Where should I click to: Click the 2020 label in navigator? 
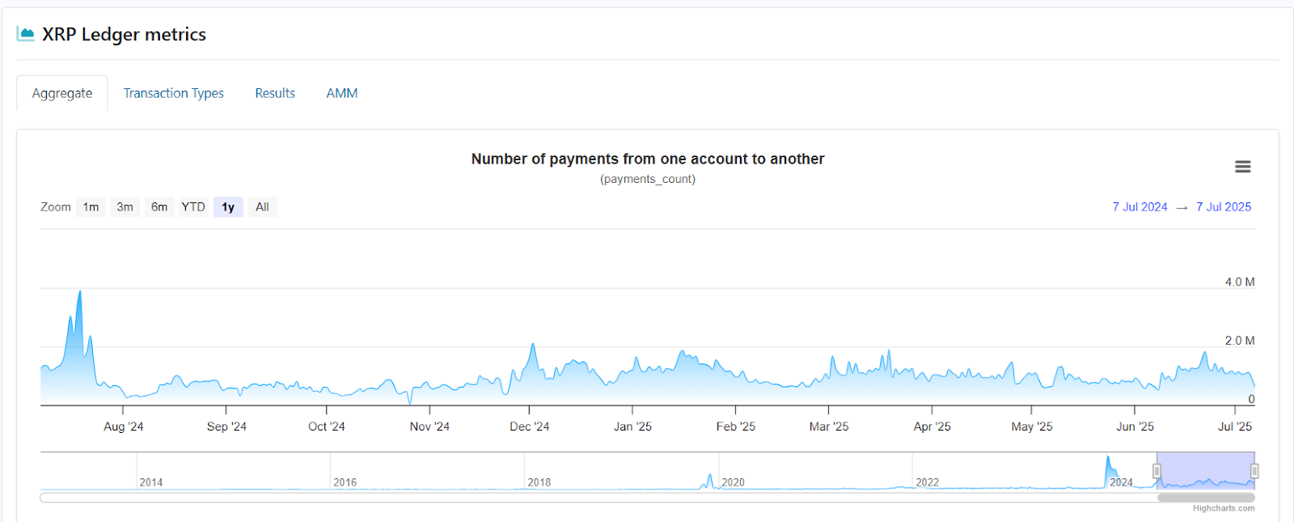point(734,482)
